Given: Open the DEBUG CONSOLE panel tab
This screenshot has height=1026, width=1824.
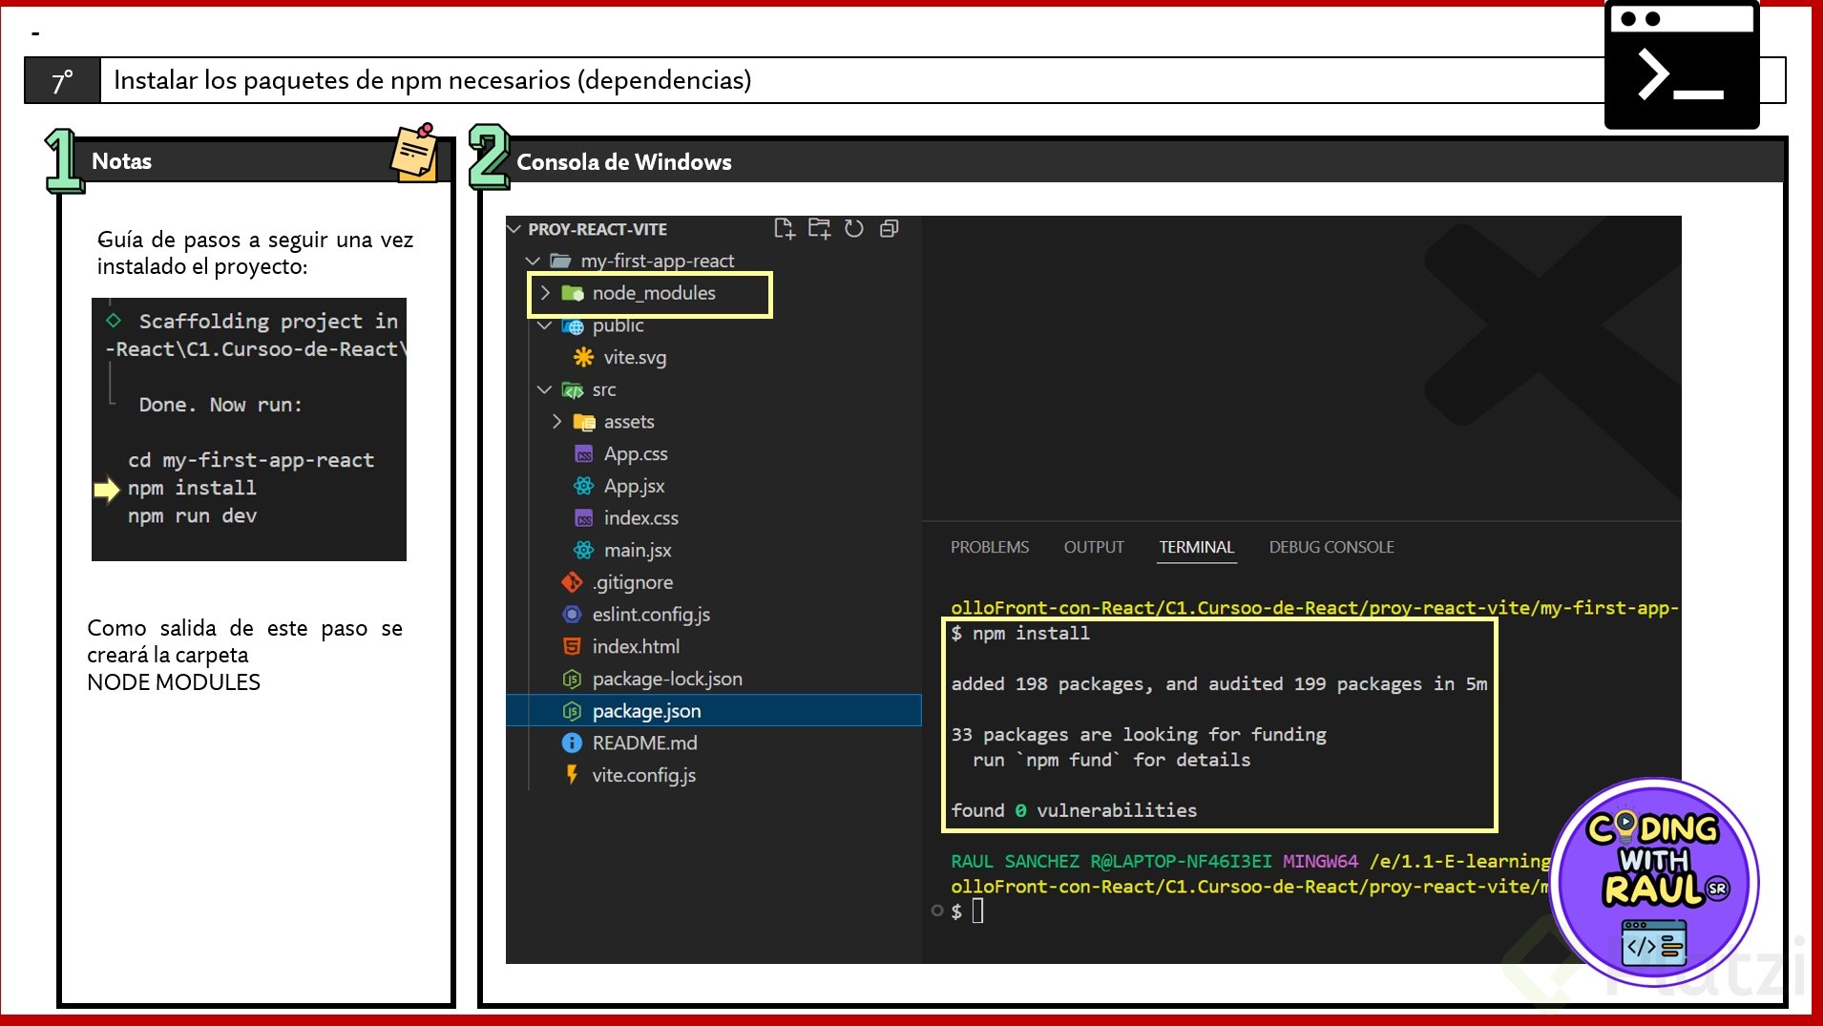Looking at the screenshot, I should click(x=1331, y=547).
